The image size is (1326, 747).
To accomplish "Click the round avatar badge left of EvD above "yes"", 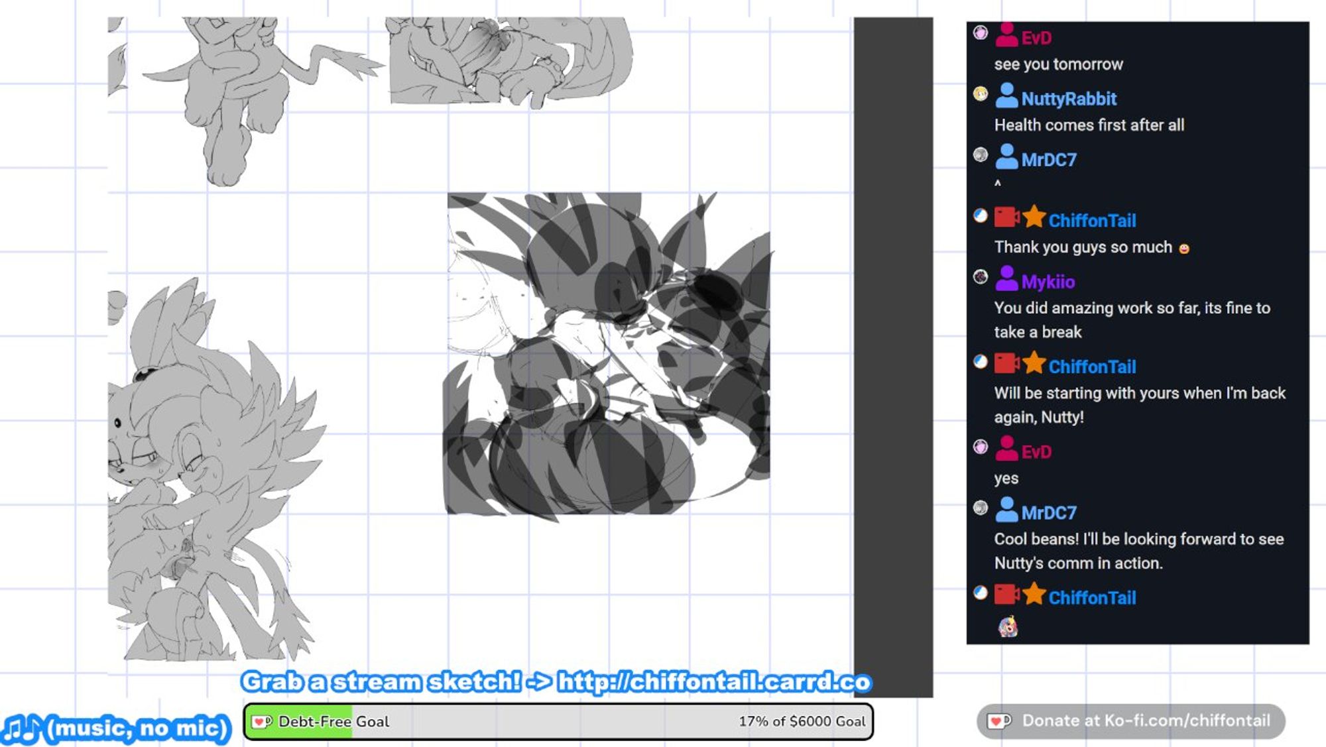I will [x=981, y=447].
